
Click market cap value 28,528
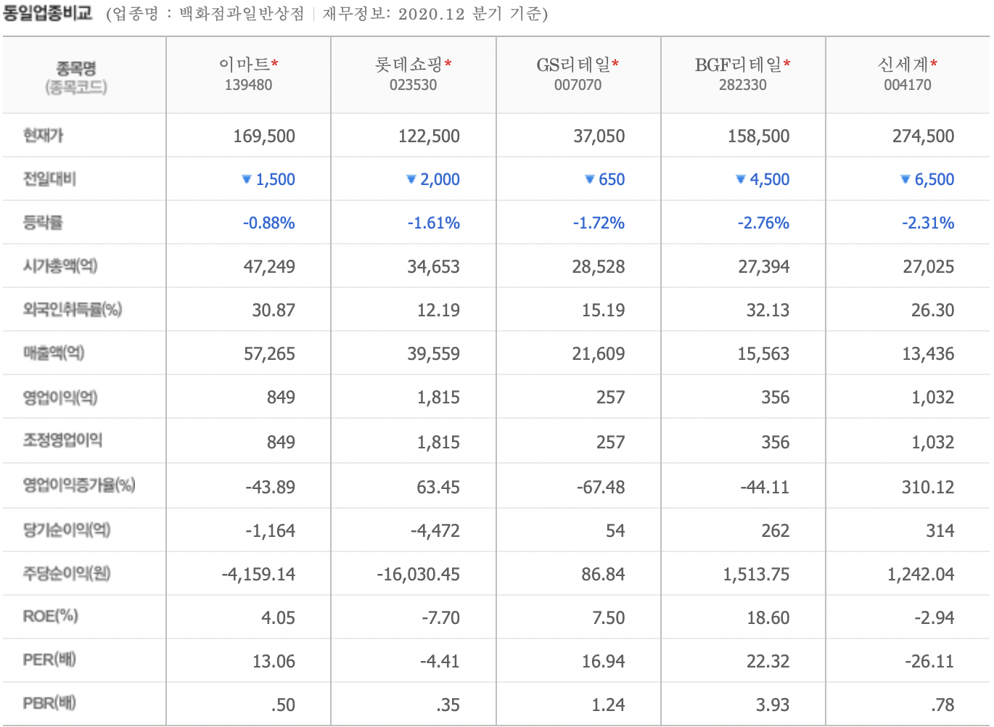point(599,267)
